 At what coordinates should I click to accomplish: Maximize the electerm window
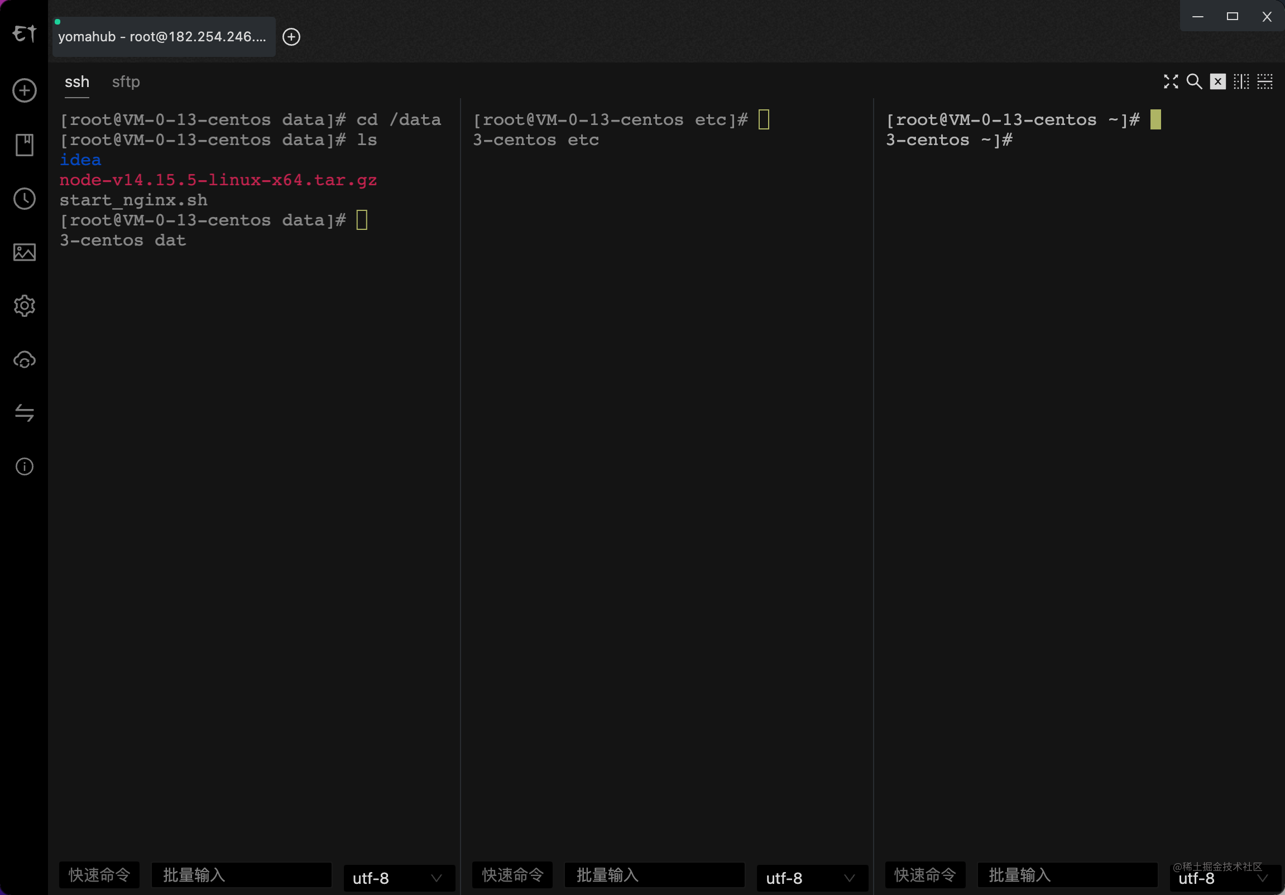point(1233,17)
